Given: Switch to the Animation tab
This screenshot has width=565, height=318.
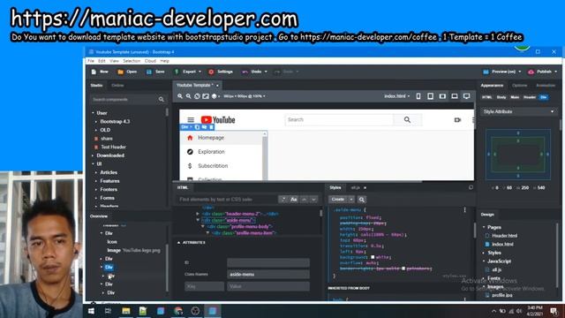Looking at the screenshot, I should coord(546,86).
